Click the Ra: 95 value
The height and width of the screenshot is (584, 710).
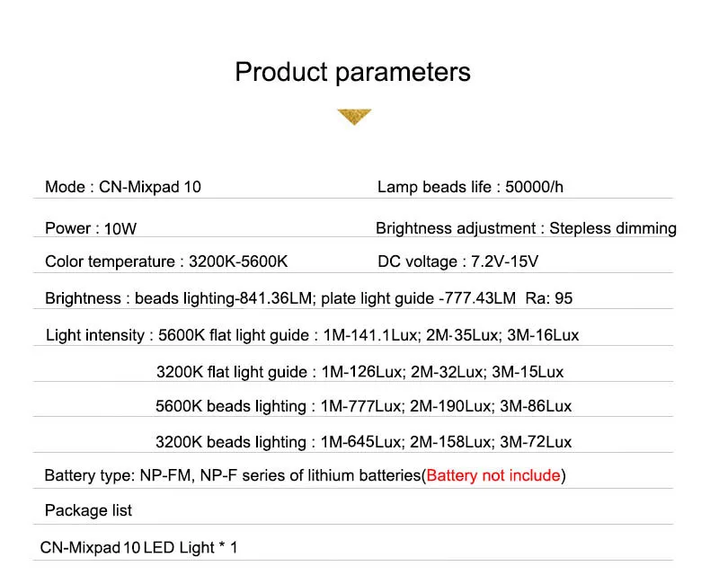coord(549,298)
